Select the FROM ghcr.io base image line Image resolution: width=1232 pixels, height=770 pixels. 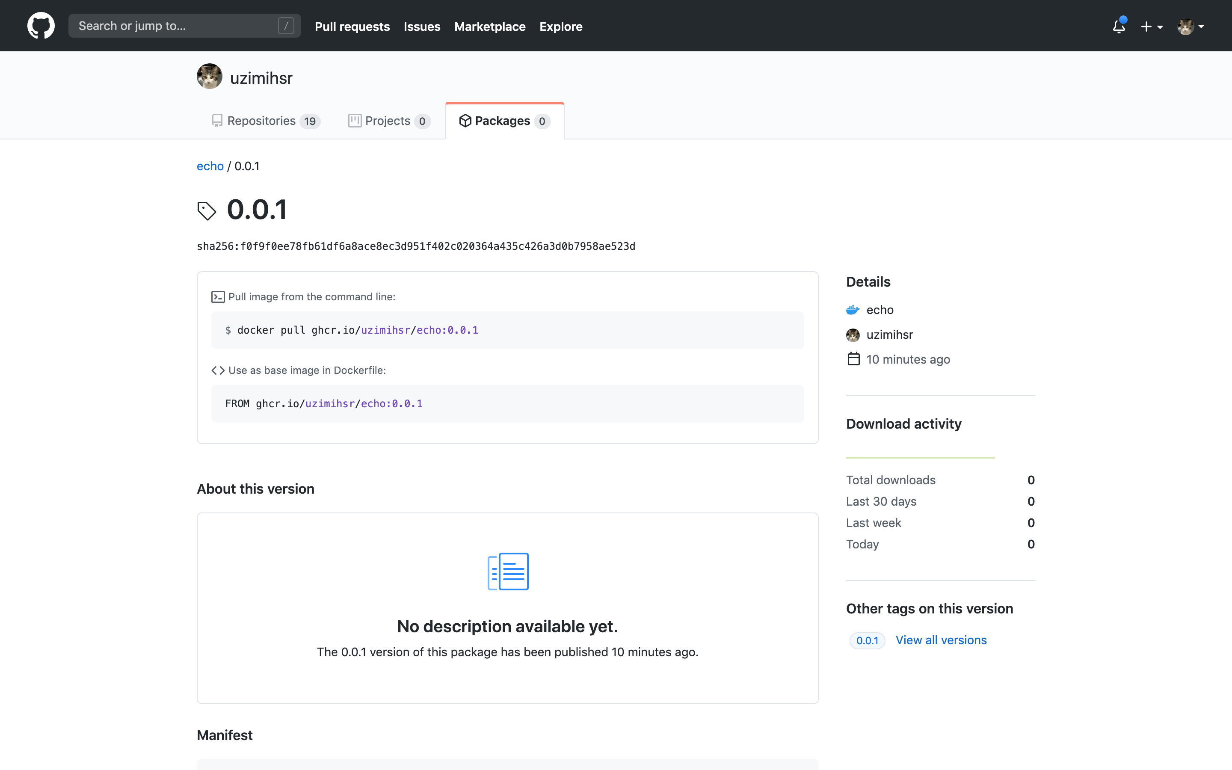coord(324,404)
